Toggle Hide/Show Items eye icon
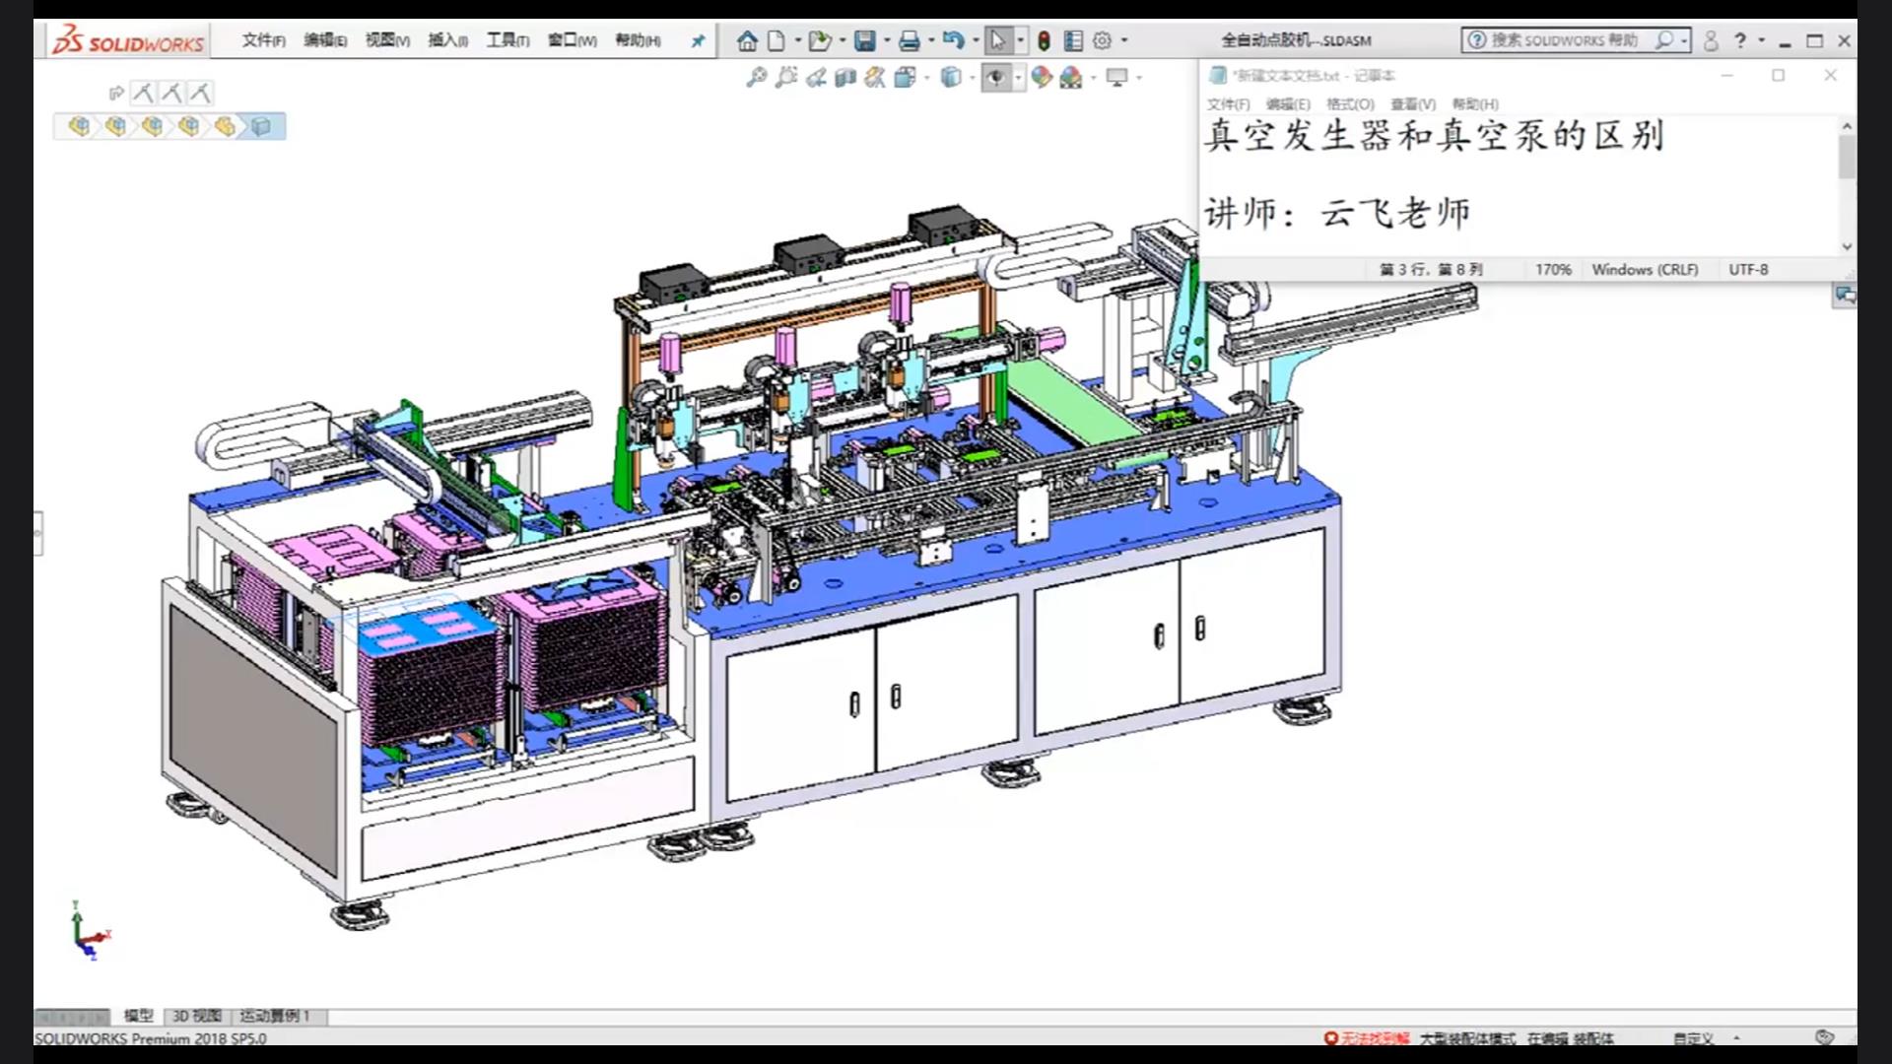This screenshot has height=1064, width=1892. pyautogui.click(x=995, y=77)
